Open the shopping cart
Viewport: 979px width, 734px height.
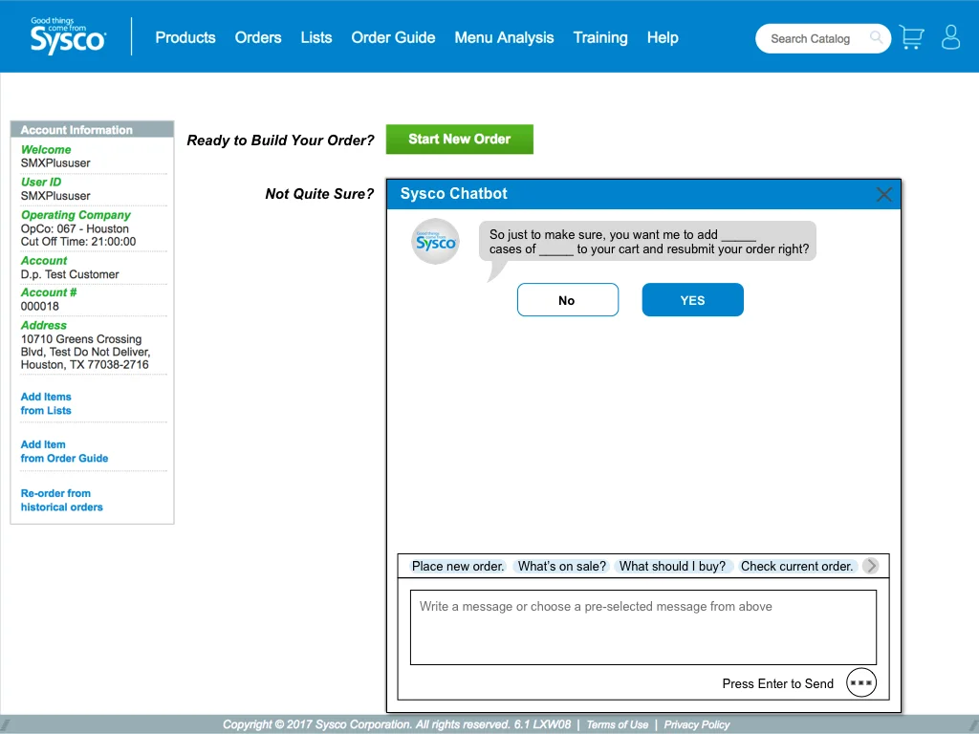[x=910, y=36]
